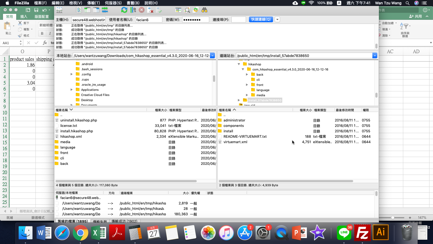The image size is (433, 244).
Task: Select virtuemart.xml in the remote file list
Action: [235, 142]
